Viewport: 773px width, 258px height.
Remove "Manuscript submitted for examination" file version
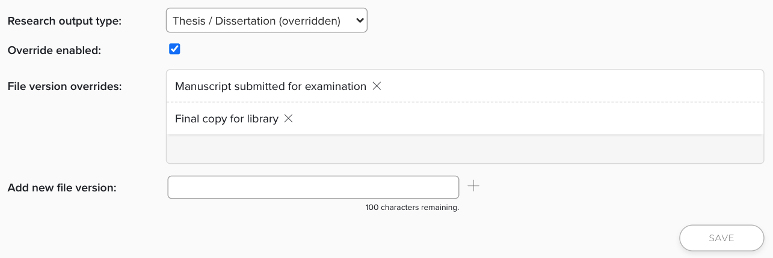click(x=377, y=86)
